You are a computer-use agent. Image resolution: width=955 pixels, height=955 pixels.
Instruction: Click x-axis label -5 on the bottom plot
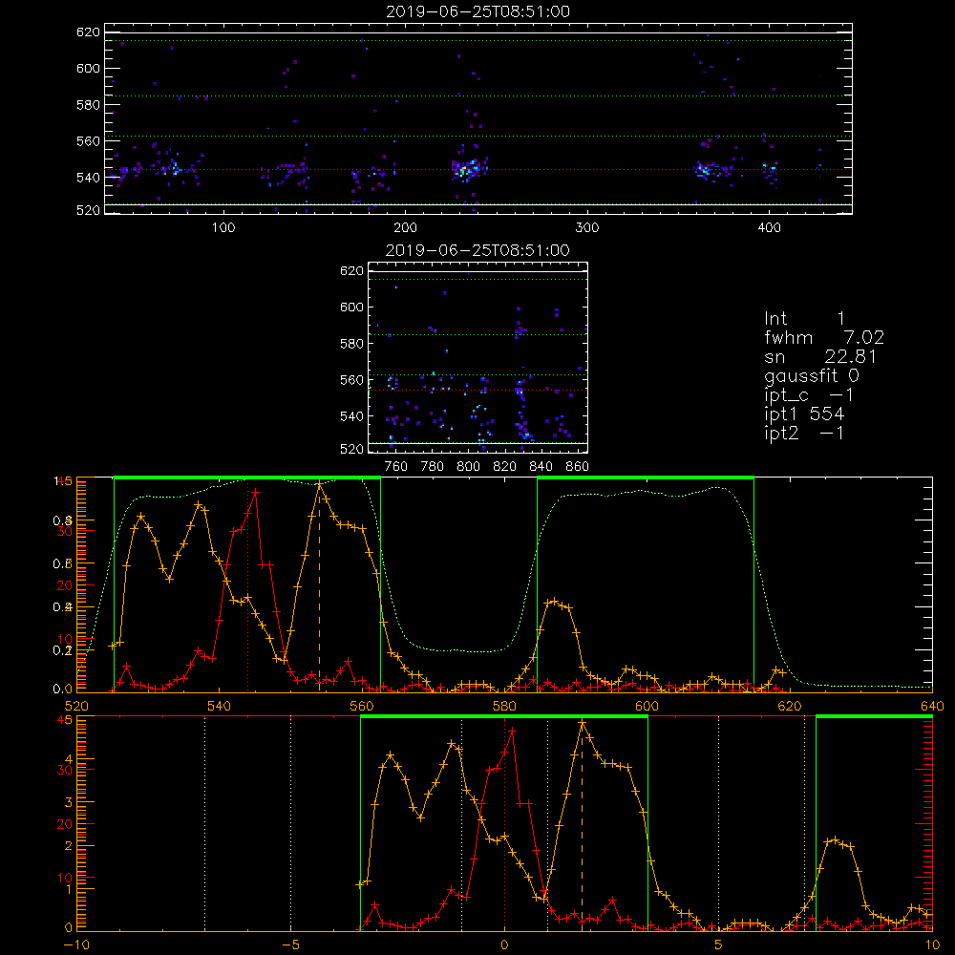coord(290,944)
